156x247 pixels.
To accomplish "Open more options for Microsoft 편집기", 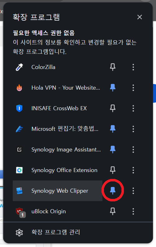I will 133,129.
